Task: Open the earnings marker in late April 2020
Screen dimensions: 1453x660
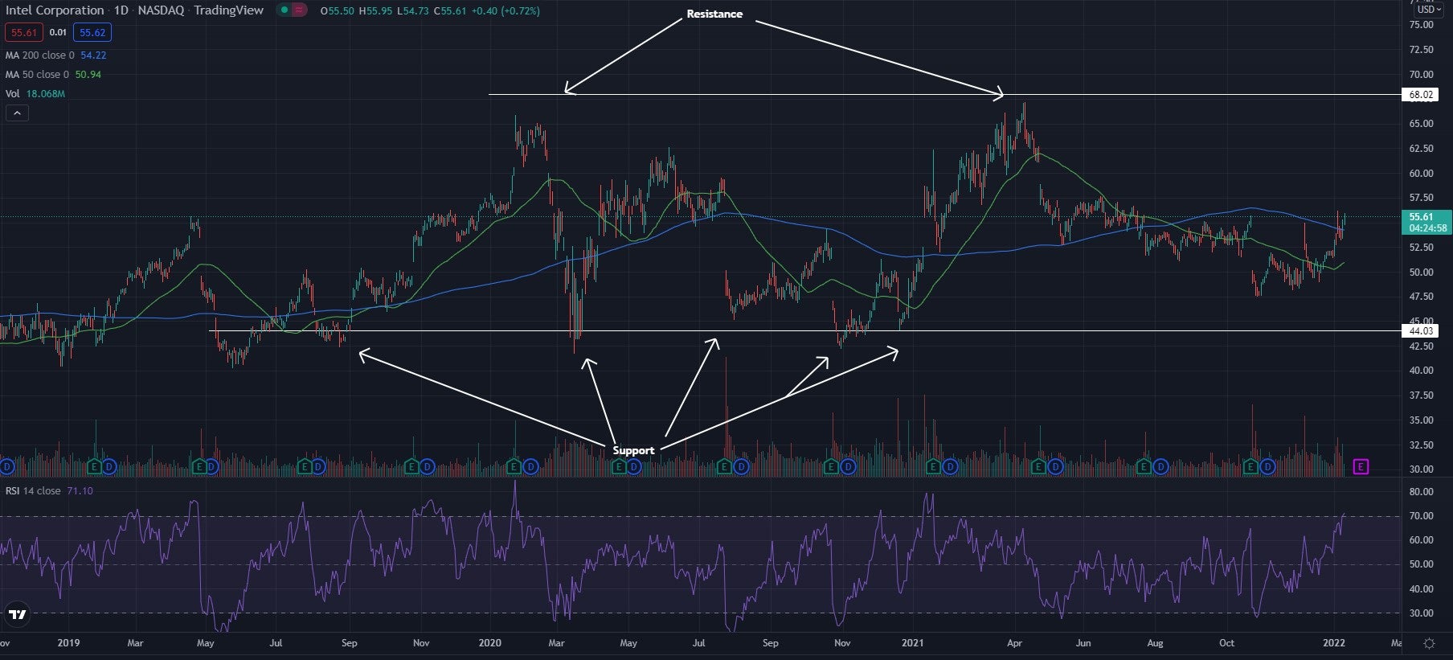Action: tap(619, 466)
